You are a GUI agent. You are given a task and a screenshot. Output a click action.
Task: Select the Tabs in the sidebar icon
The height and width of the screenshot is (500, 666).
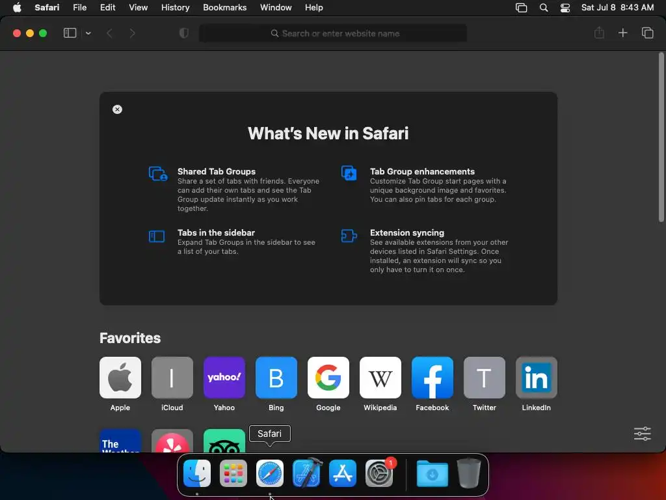157,236
